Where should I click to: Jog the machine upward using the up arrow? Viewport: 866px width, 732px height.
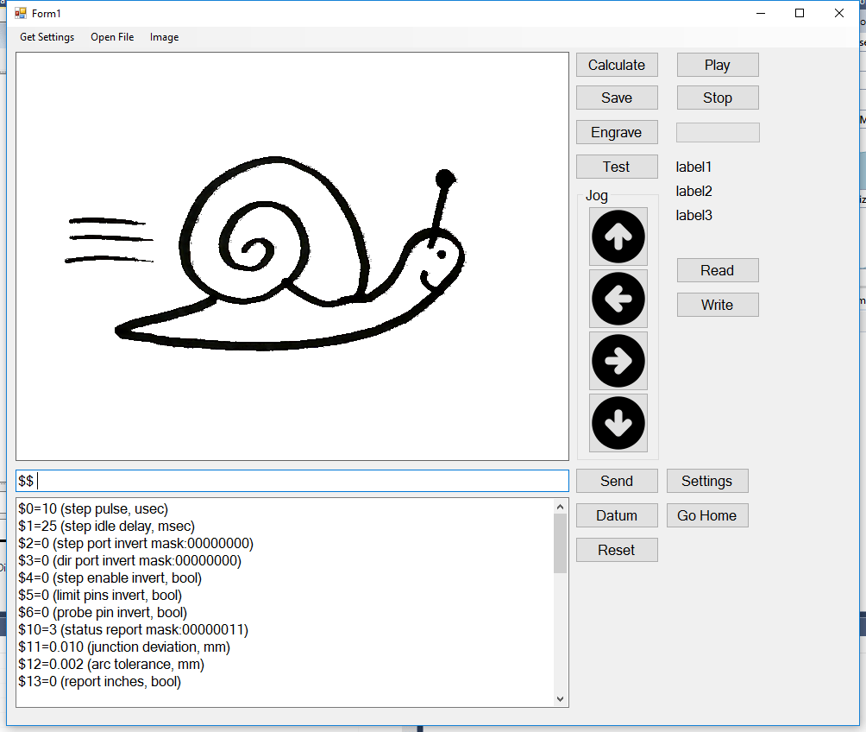click(618, 236)
